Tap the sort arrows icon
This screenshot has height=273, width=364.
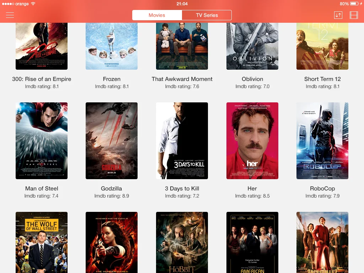338,15
